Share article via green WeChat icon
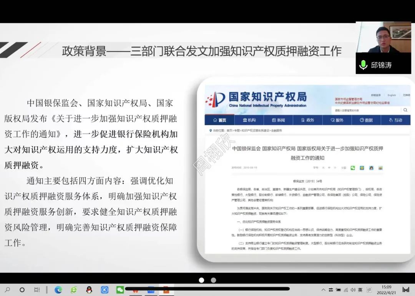Image resolution: width=415 pixels, height=296 pixels. pyautogui.click(x=353, y=168)
